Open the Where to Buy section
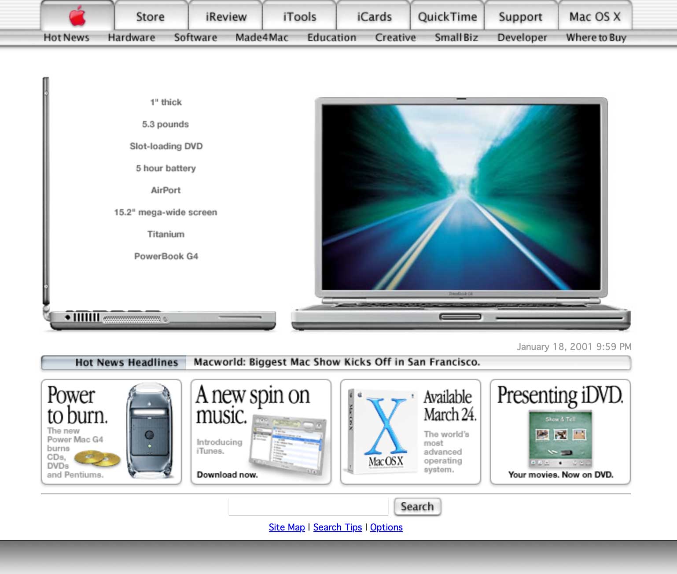This screenshot has height=574, width=677. coord(596,37)
